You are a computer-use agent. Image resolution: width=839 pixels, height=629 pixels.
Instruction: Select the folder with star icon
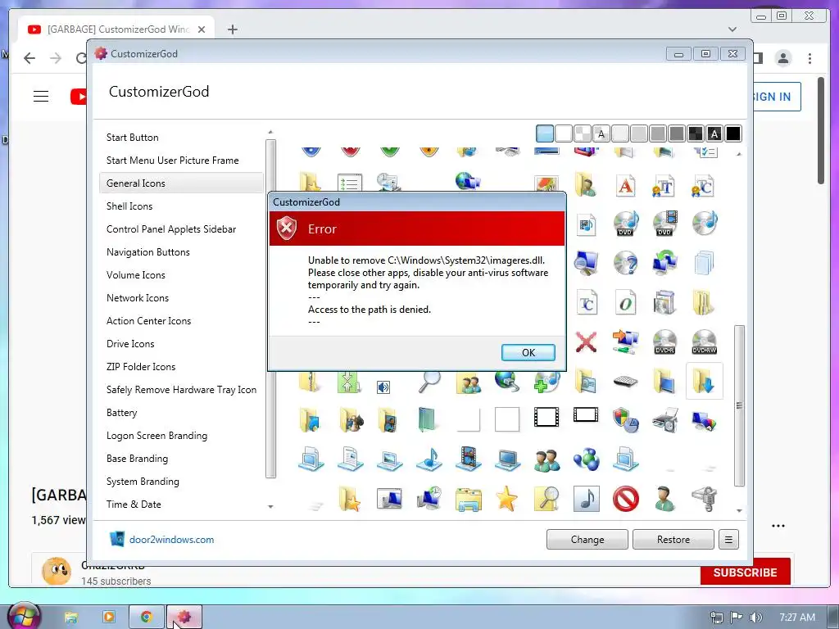[x=349, y=499]
